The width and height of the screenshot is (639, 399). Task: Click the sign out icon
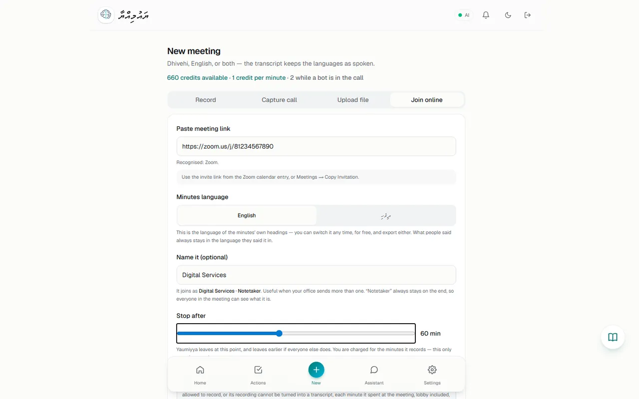coord(528,15)
